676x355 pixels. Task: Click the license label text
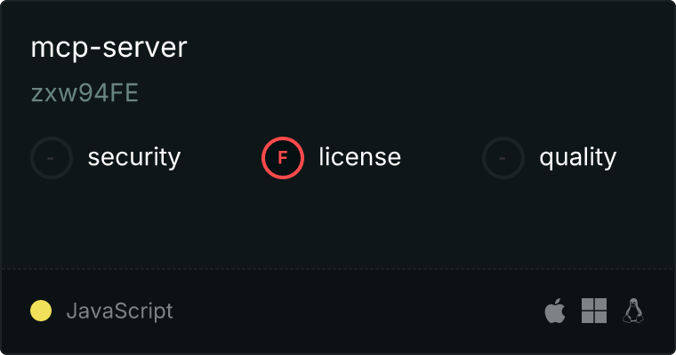pos(360,156)
